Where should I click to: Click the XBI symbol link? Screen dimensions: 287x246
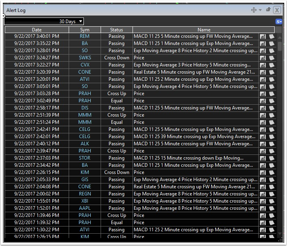85,201
